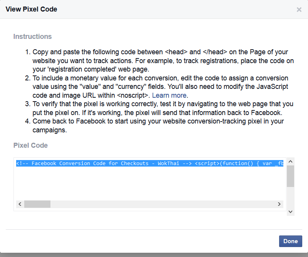
Task: Click the vertical scrollbar thumb
Action: 291,176
